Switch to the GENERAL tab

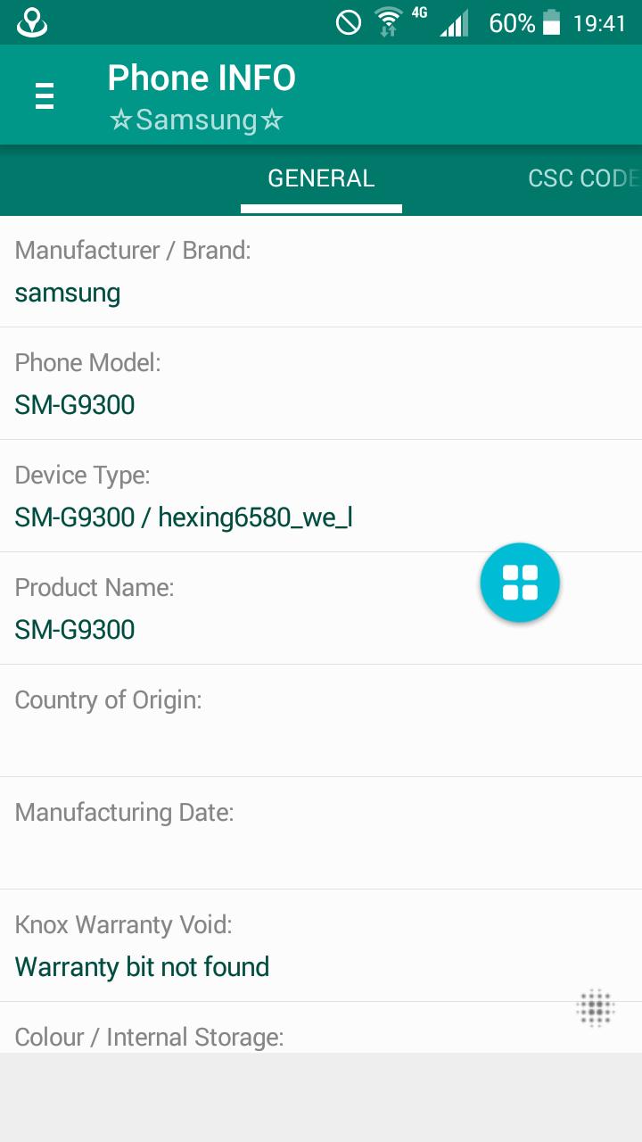321,178
